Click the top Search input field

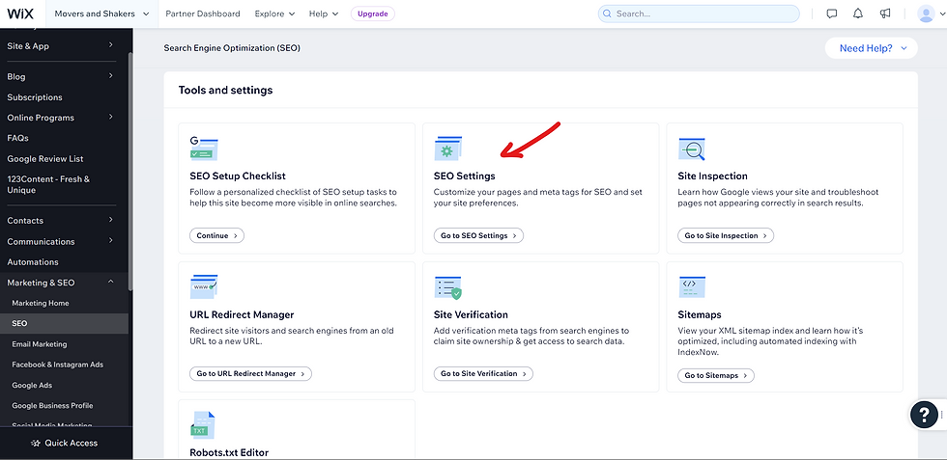tap(699, 14)
